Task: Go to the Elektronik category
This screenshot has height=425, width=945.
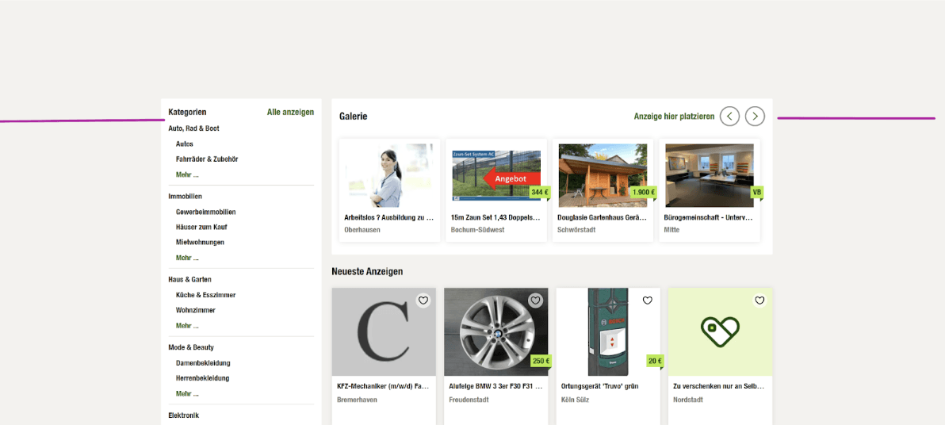Action: 183,415
